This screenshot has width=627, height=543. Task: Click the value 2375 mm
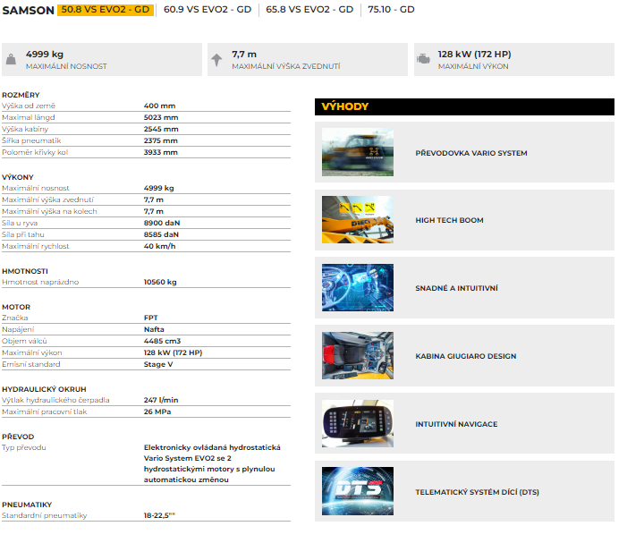161,140
